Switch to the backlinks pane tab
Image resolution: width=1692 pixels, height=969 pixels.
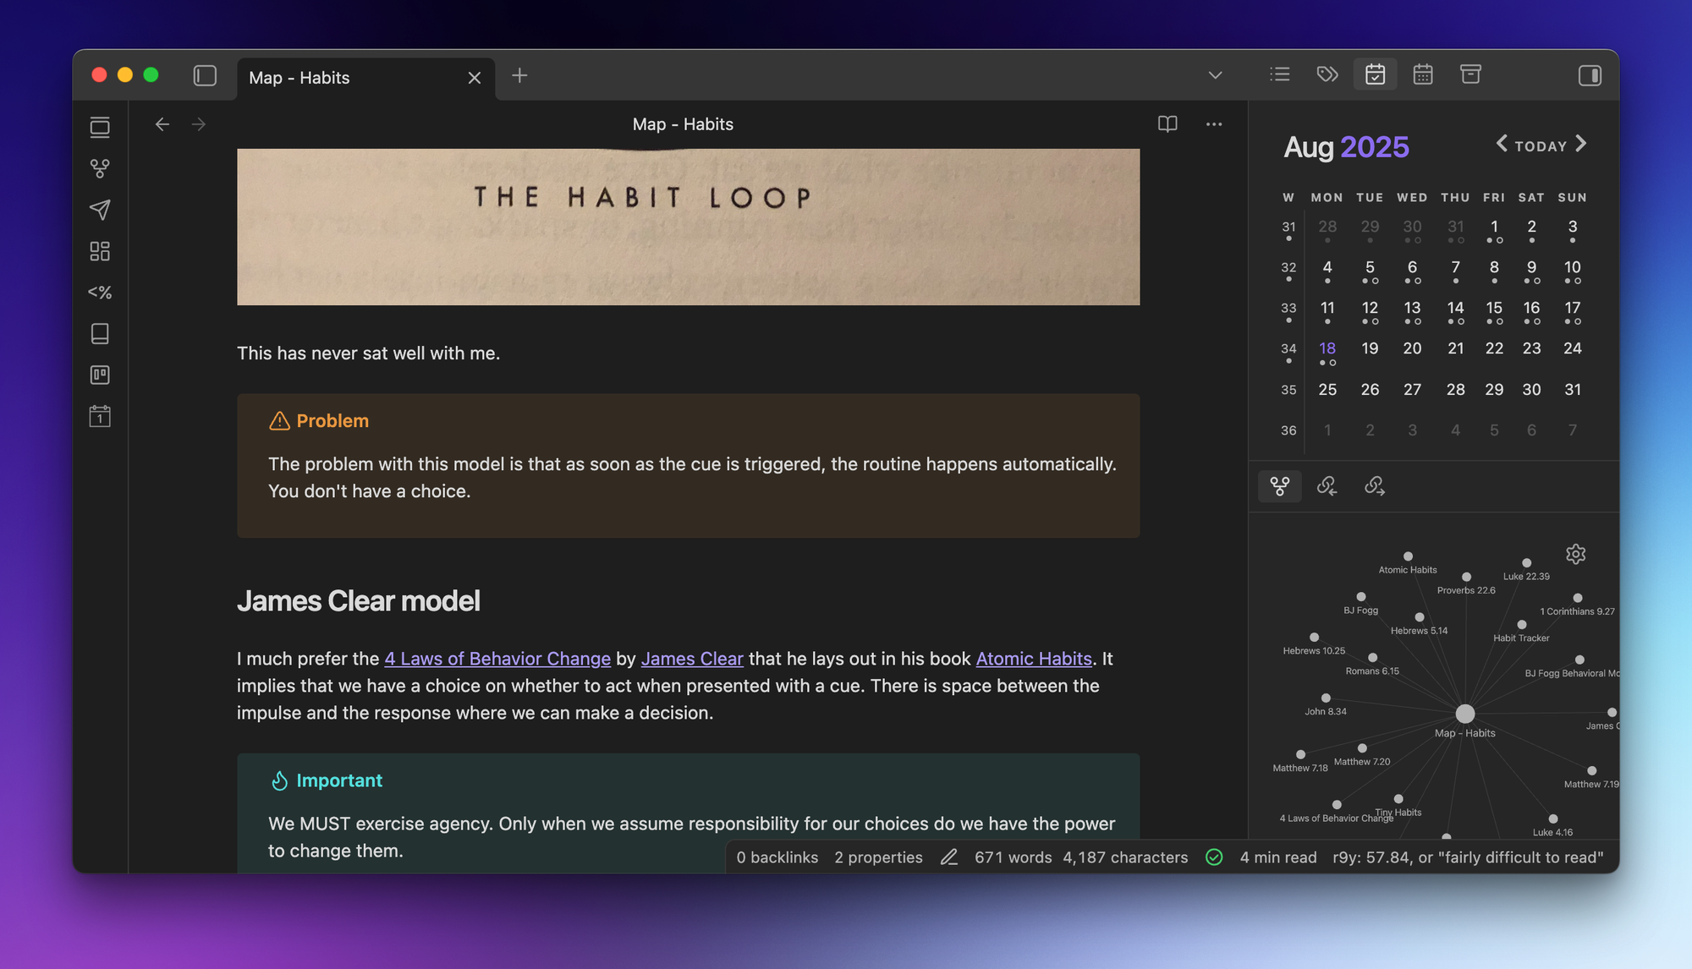pos(1327,486)
